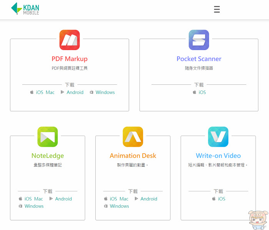269x230 pixels.
Task: Click NoteLedge description '彙整多媒體筆記'
Action: point(48,165)
